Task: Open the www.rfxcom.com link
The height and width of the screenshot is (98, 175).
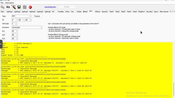Action: (x=50, y=7)
